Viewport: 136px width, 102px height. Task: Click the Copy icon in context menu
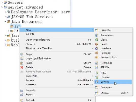(x=22, y=54)
